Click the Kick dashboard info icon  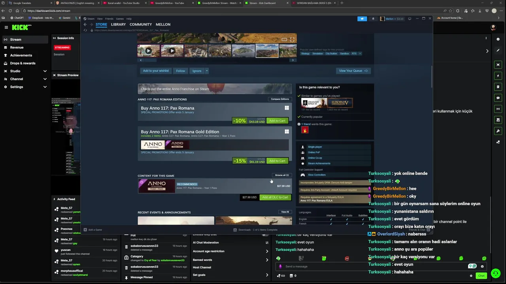click(498, 39)
